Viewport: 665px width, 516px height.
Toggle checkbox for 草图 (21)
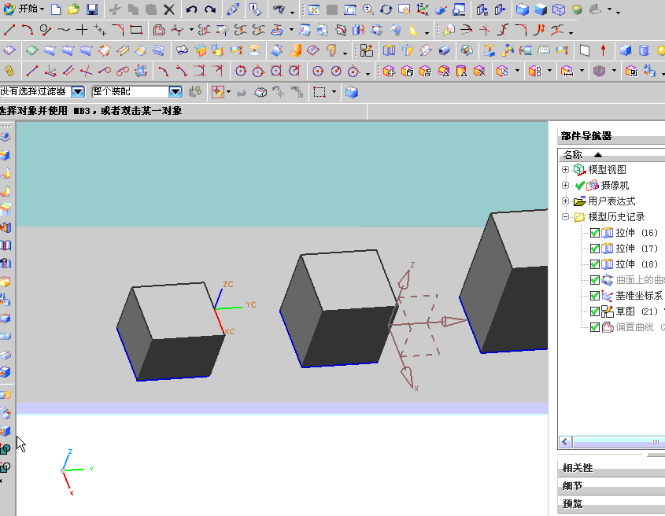[x=595, y=311]
